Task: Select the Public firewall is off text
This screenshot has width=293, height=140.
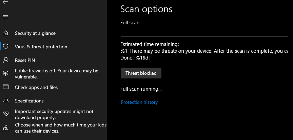Action: coord(56,74)
